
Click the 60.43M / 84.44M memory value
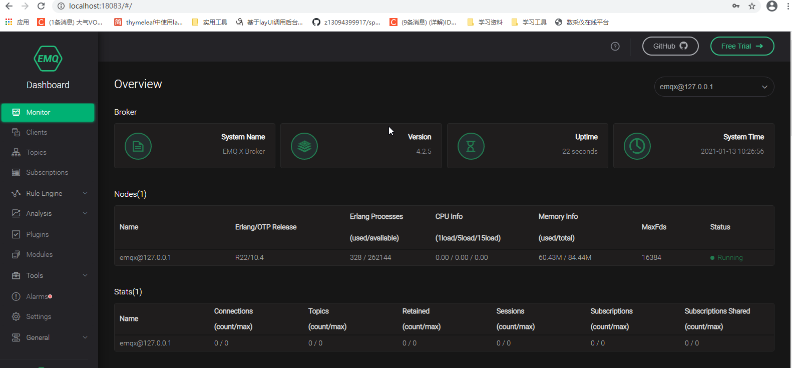tap(565, 257)
